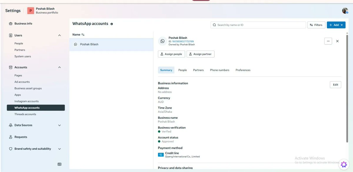
Task: Click WhatsApp icon in the account row
Action: click(x=76, y=44)
